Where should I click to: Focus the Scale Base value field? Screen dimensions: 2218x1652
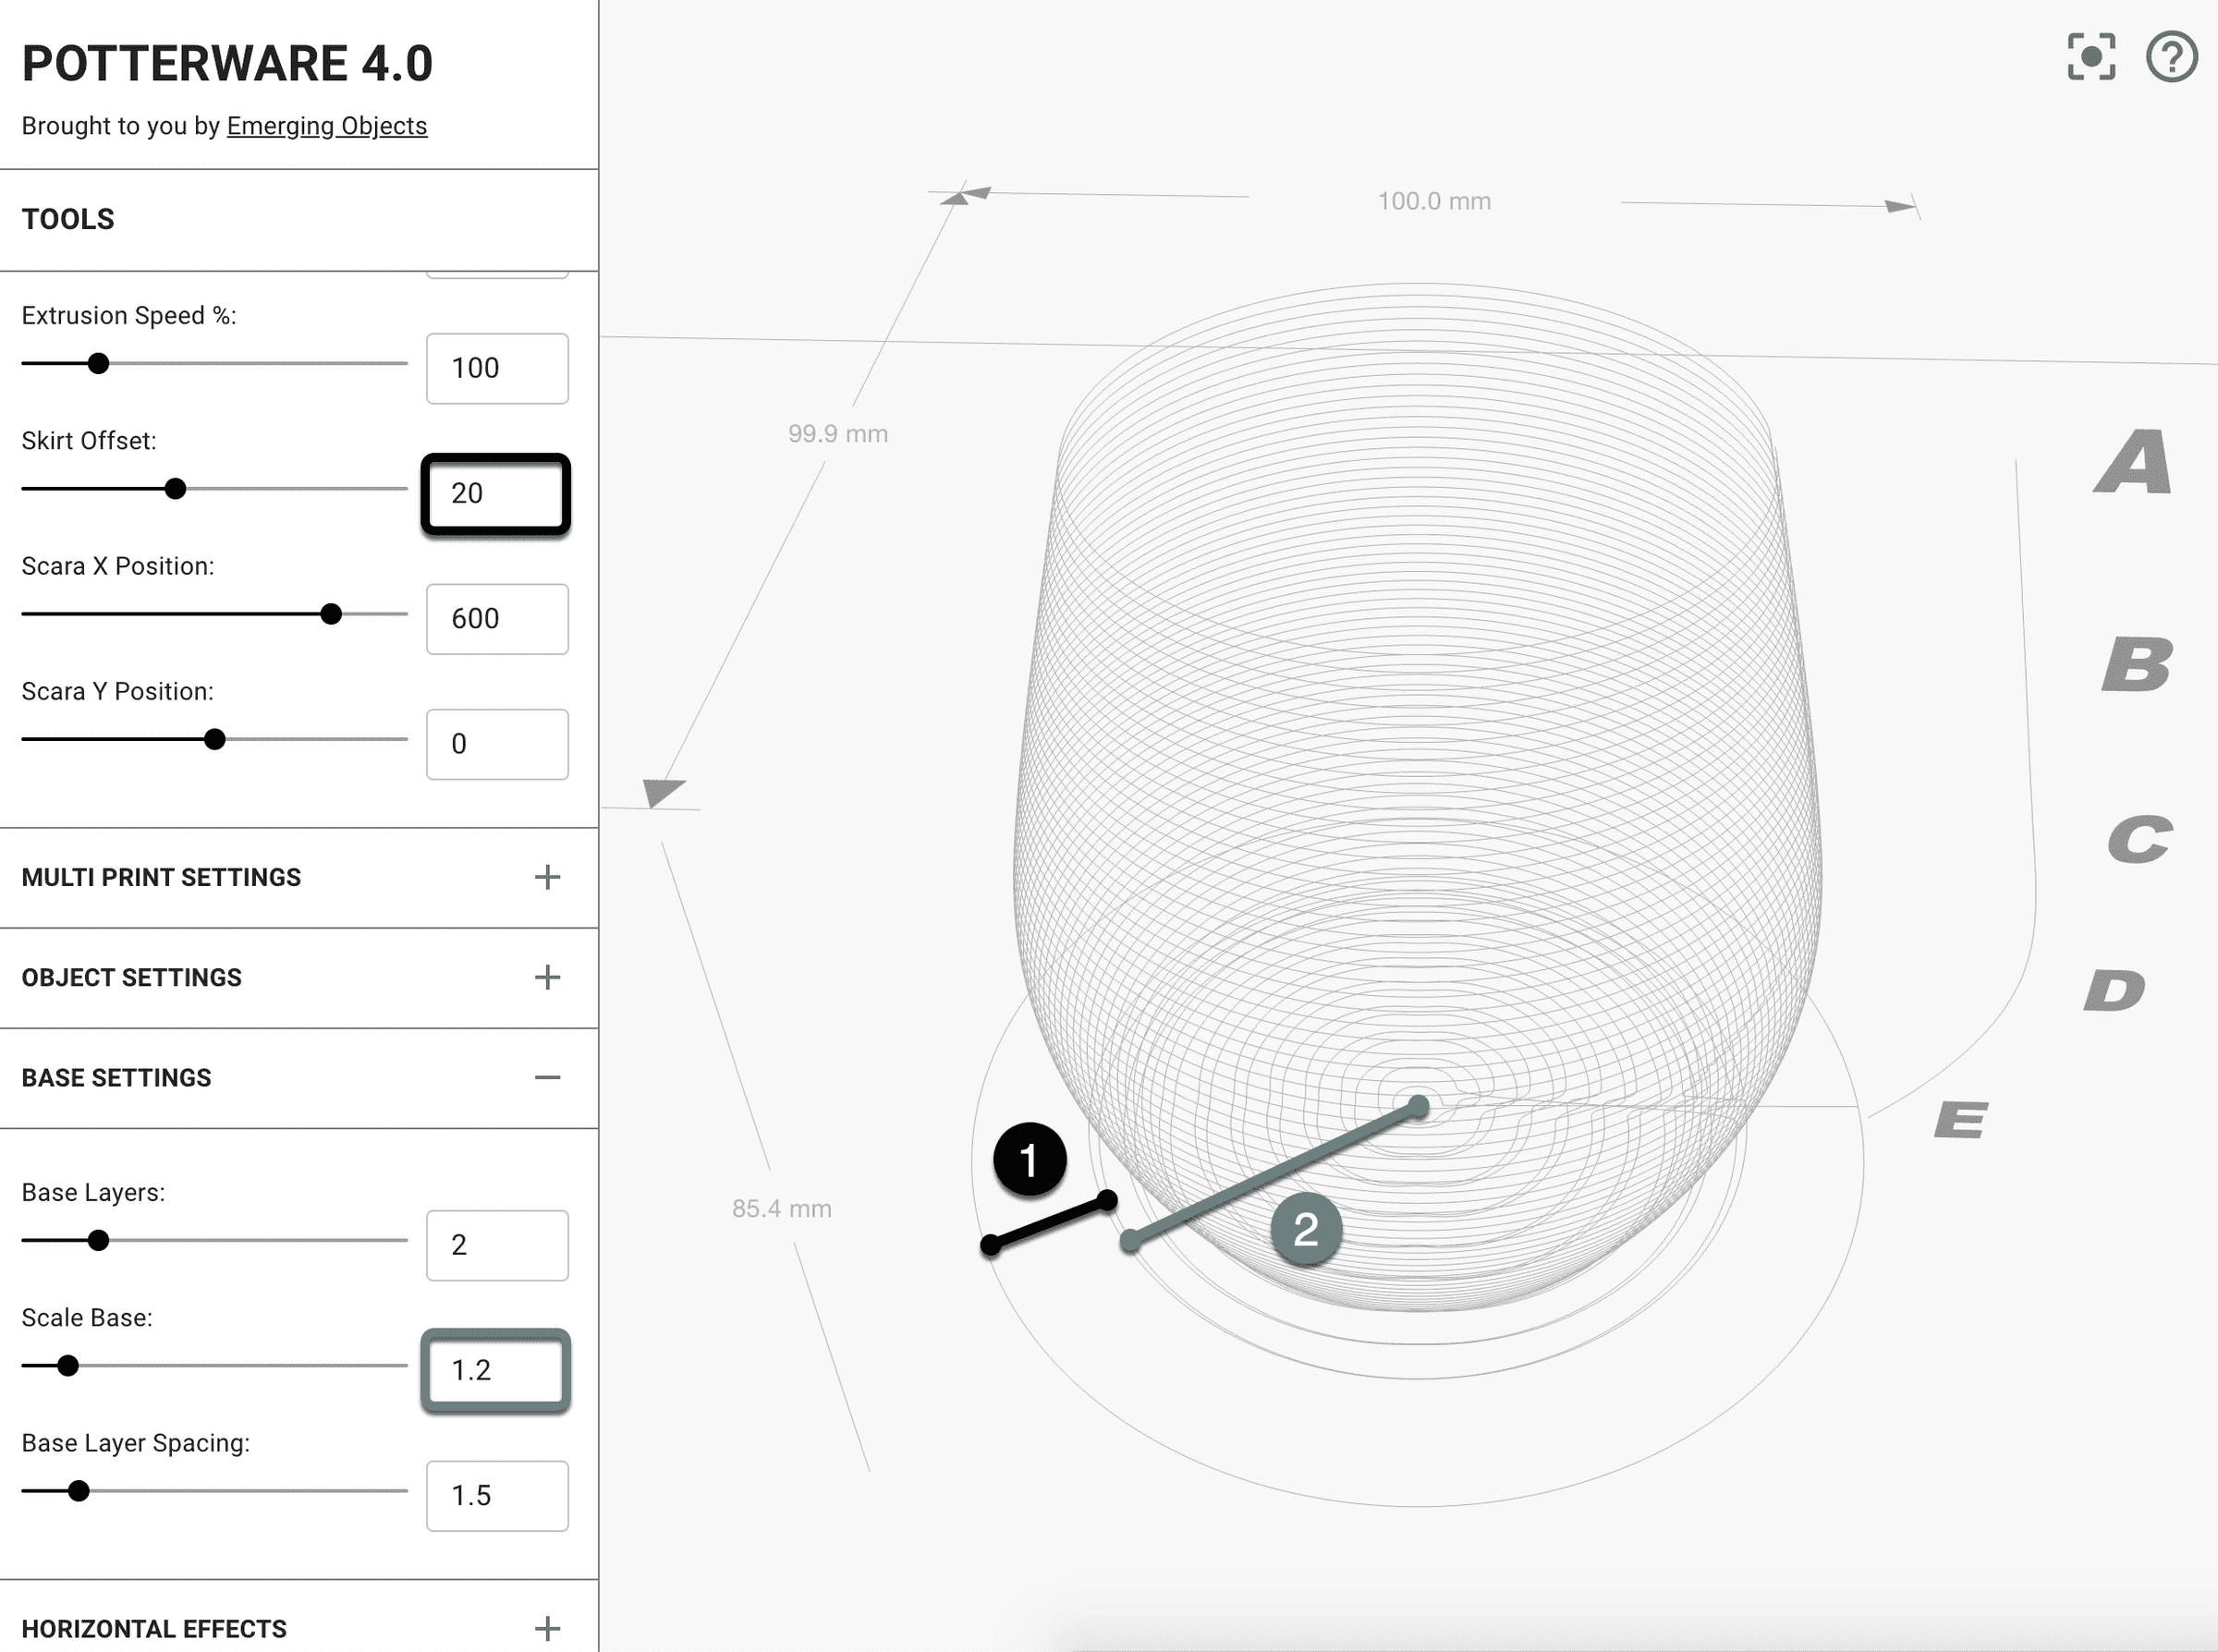497,1370
